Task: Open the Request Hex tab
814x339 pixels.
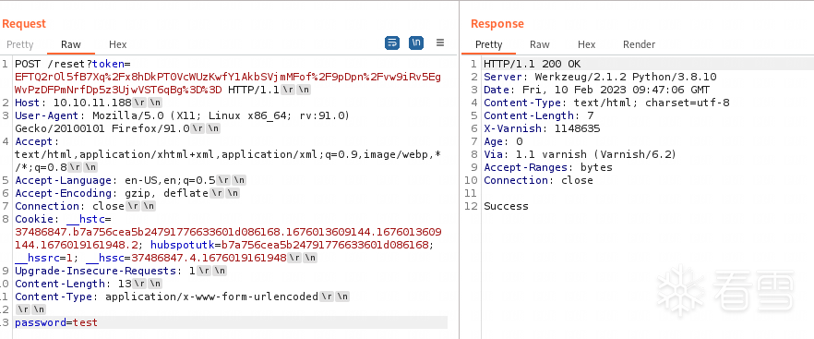Action: (x=118, y=44)
